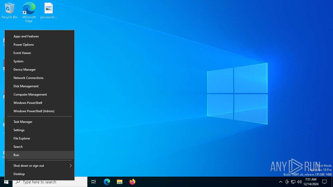Select File Explorer in the menu
Viewport: 333px width, 187px height.
pos(40,138)
